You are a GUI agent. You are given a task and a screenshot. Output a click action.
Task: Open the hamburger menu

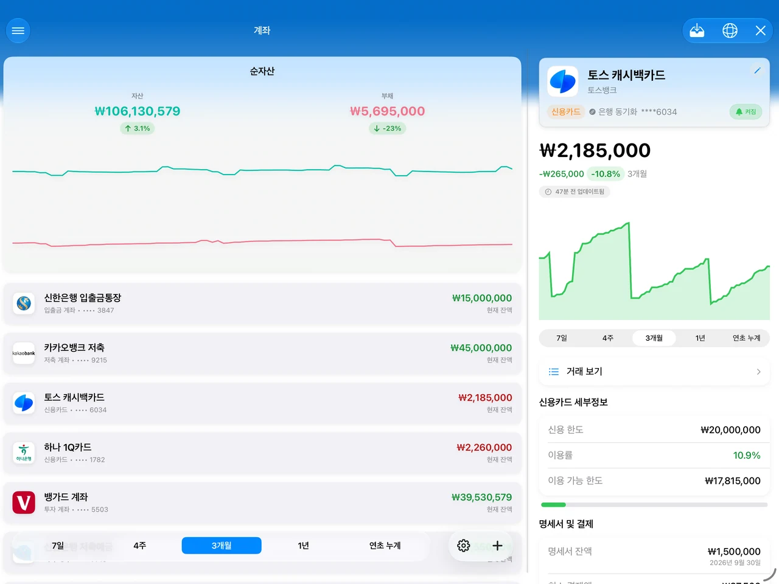pos(18,30)
